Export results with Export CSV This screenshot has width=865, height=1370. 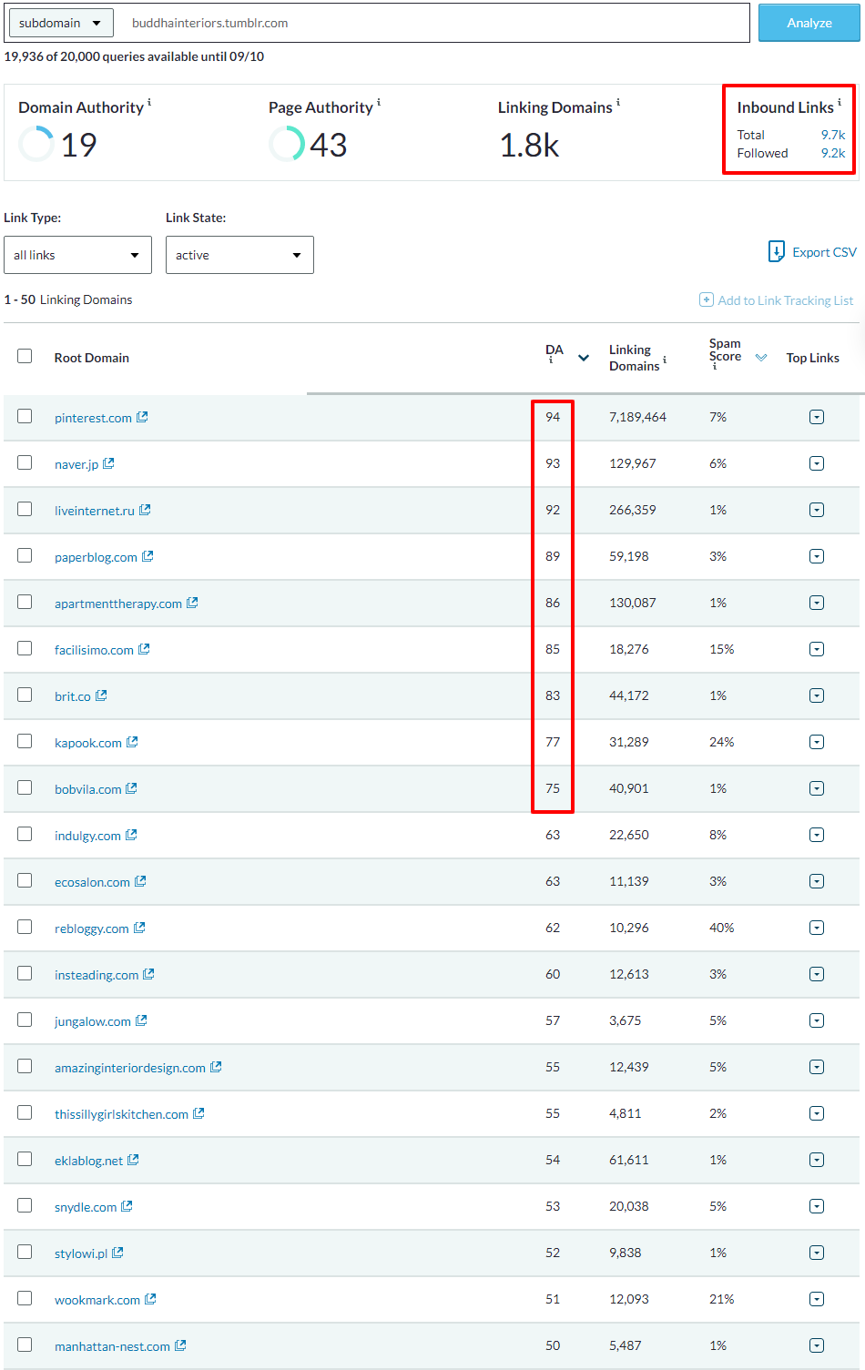point(812,252)
